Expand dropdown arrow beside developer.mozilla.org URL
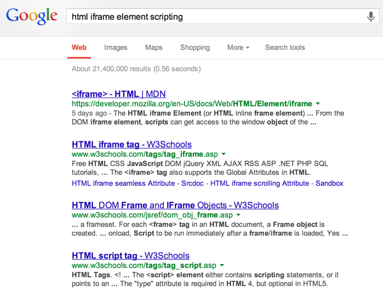This screenshot has height=297, width=383. pos(318,104)
